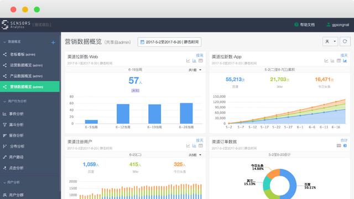
Task: Switch 渠道注册用户 to bar chart view
Action: (194, 146)
